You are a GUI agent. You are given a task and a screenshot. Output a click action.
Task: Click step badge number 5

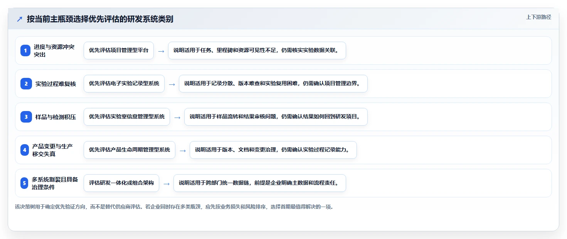pyautogui.click(x=24, y=183)
